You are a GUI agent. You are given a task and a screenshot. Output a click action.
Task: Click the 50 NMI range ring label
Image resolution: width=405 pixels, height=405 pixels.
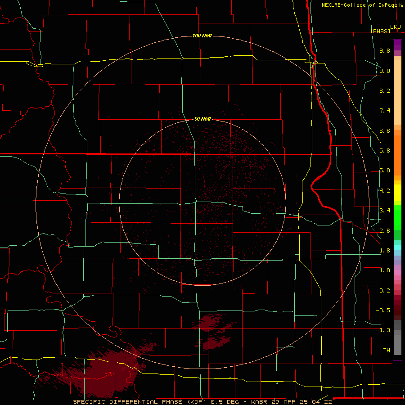[202, 119]
